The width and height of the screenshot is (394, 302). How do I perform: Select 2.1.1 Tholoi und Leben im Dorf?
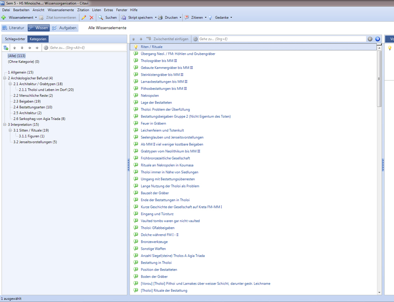(x=46, y=90)
